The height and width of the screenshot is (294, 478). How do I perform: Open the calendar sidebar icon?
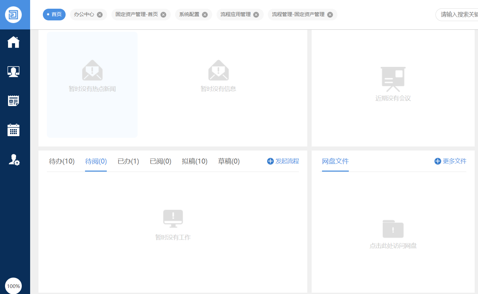[x=13, y=130]
